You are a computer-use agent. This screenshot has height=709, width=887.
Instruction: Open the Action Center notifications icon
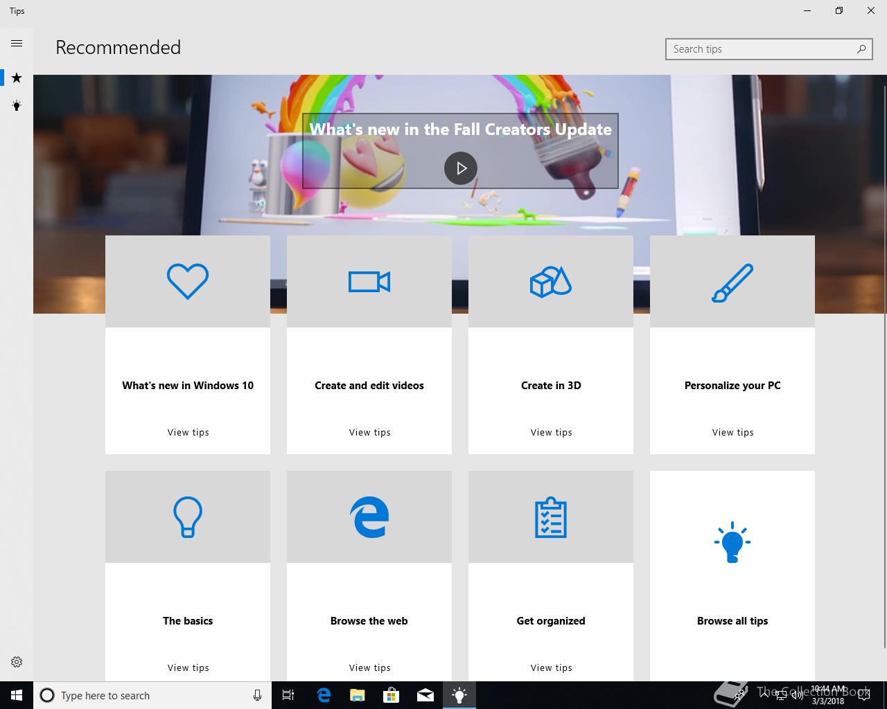[863, 695]
